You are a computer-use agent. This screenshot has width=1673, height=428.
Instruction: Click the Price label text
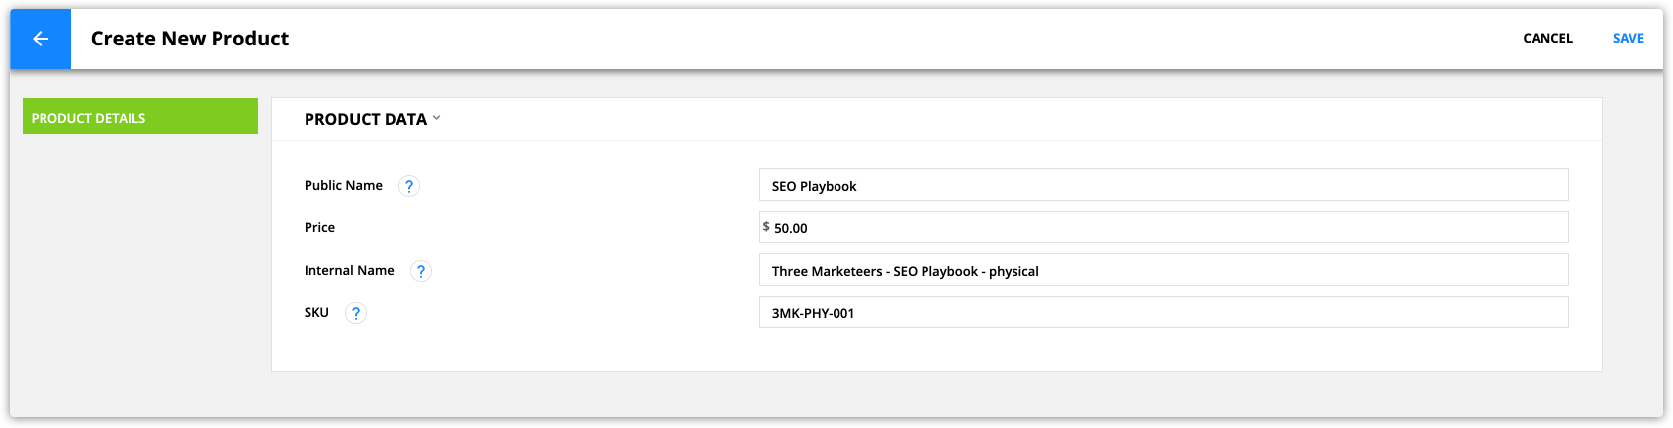pyautogui.click(x=319, y=228)
